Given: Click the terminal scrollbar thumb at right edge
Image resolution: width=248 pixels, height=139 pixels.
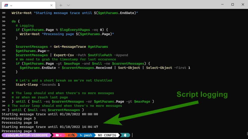Looking at the screenshot, I should coord(247,134).
